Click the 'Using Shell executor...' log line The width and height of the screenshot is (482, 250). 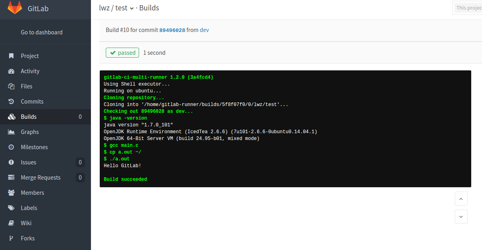click(137, 84)
